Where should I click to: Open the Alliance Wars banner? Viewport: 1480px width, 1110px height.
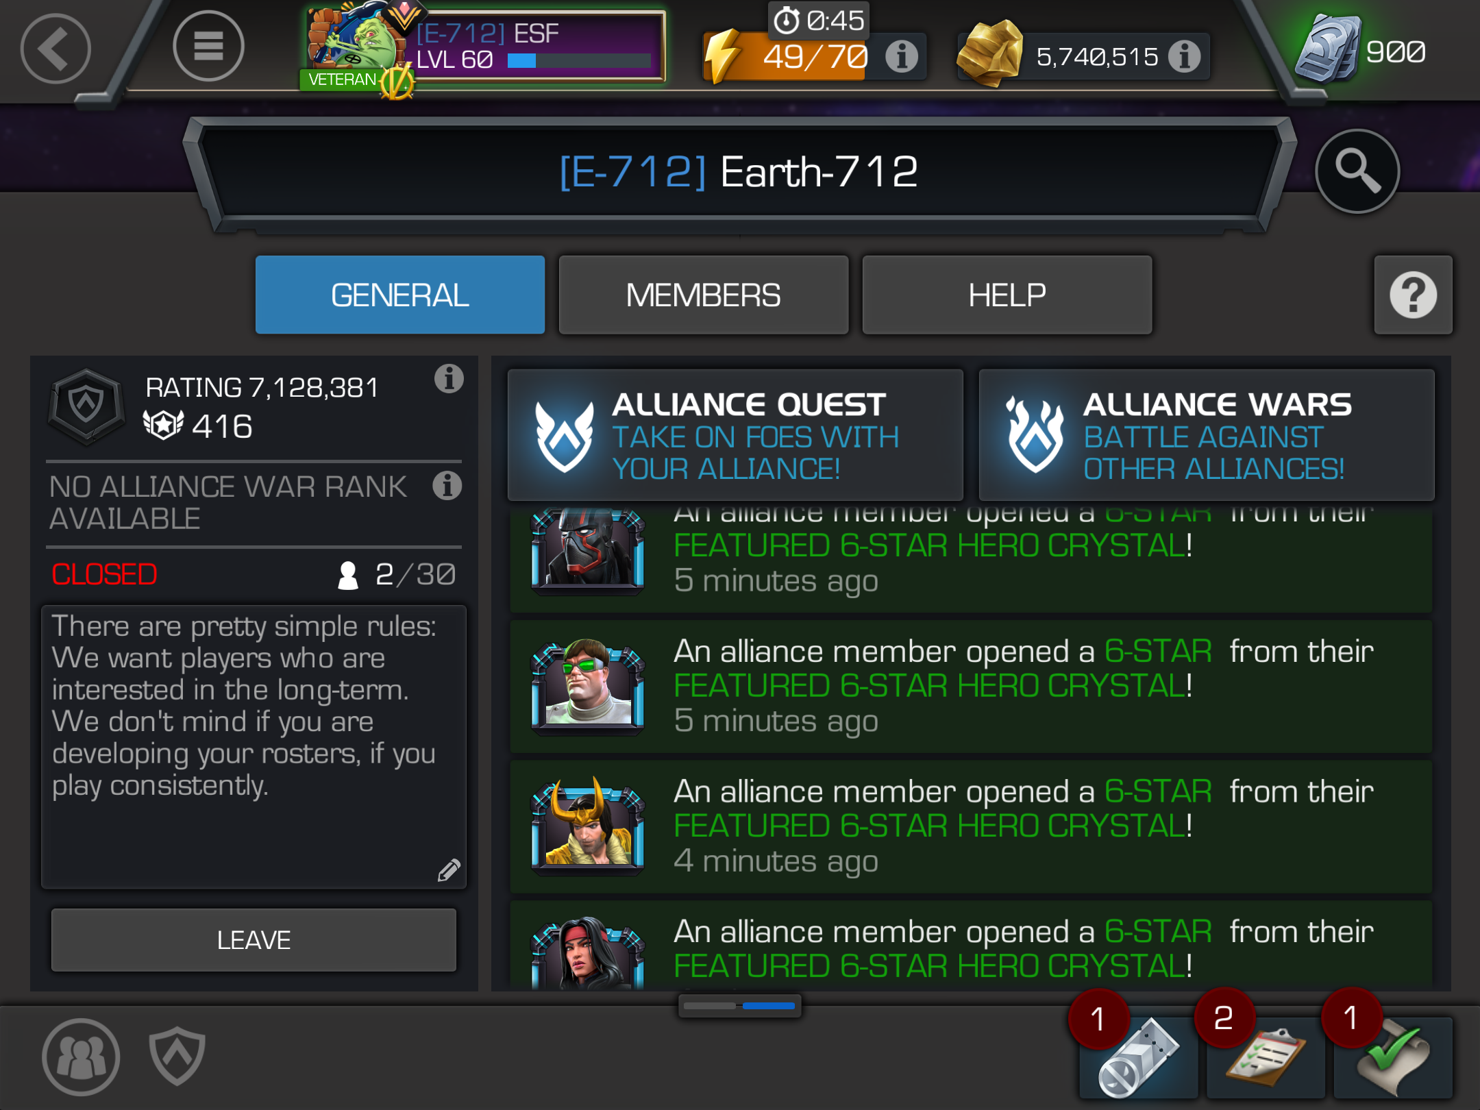tap(1207, 435)
